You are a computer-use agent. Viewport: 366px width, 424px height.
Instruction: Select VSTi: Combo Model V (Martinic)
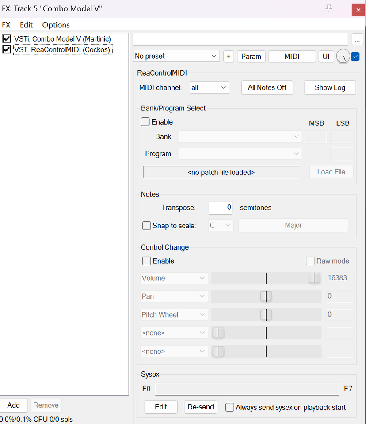tap(62, 39)
